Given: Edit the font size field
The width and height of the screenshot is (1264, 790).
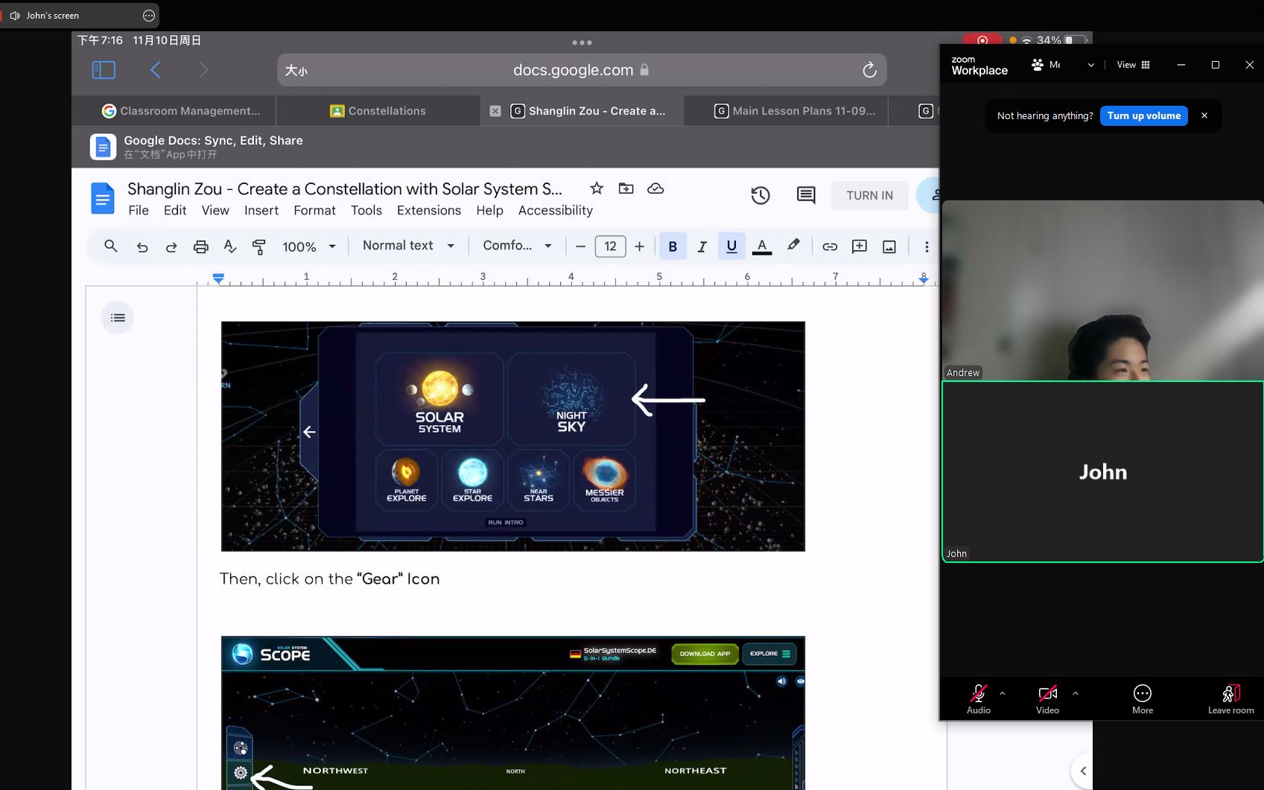Looking at the screenshot, I should (610, 246).
